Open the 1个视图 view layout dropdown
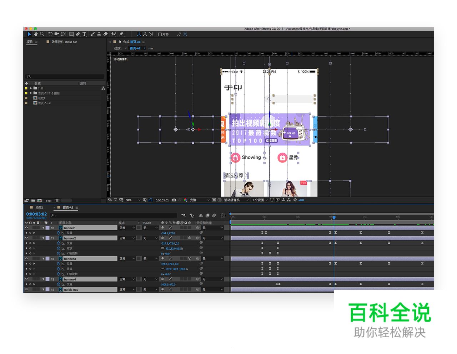 click(x=260, y=200)
